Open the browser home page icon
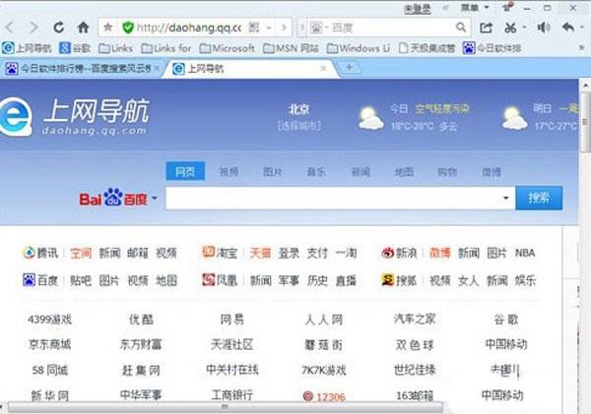591x414 pixels. 83,28
